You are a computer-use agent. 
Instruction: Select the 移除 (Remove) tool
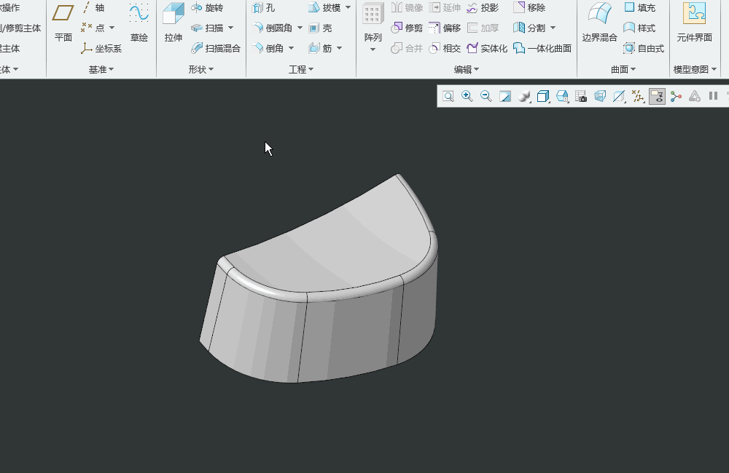click(529, 8)
